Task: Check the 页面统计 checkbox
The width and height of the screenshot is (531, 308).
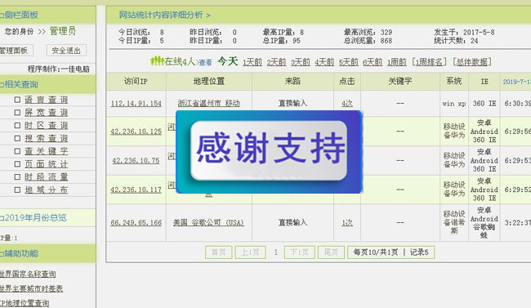Action: pyautogui.click(x=17, y=164)
